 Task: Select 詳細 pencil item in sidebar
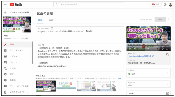coord(17,45)
